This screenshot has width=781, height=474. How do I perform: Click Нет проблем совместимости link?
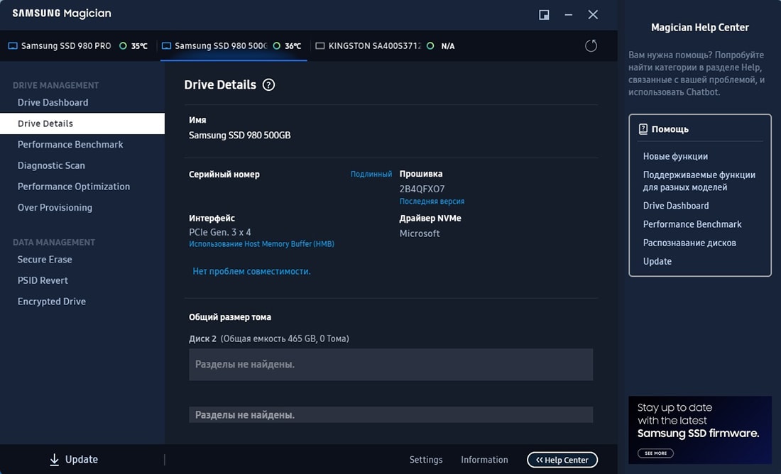point(251,271)
